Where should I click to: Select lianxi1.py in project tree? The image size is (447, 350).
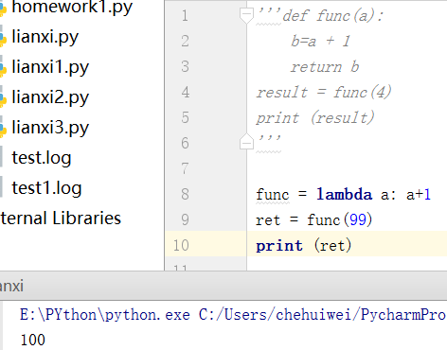pyautogui.click(x=50, y=67)
